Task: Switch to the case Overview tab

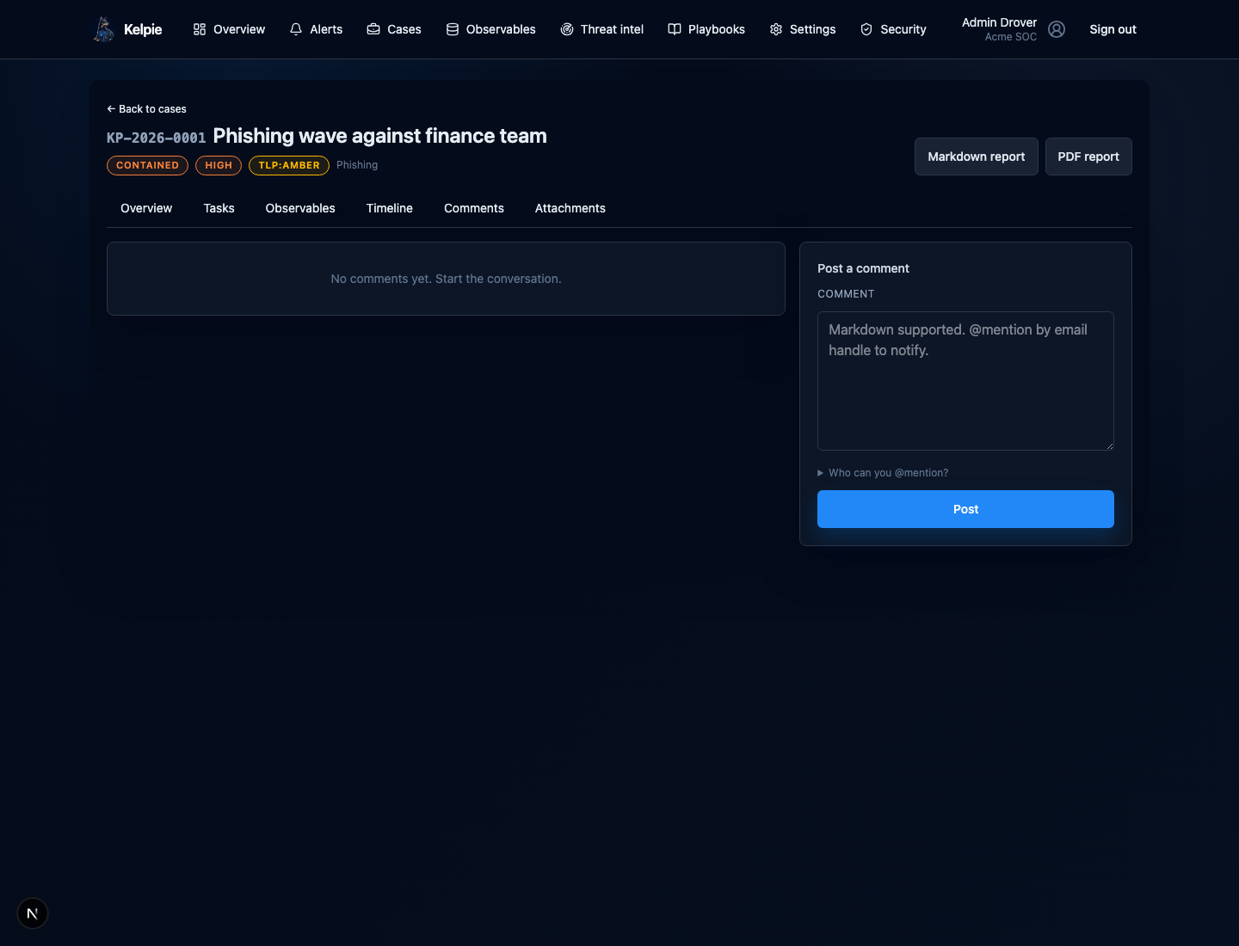Action: click(x=146, y=208)
